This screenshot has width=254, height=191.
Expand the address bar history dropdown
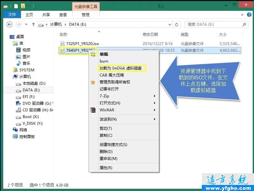tap(170, 24)
